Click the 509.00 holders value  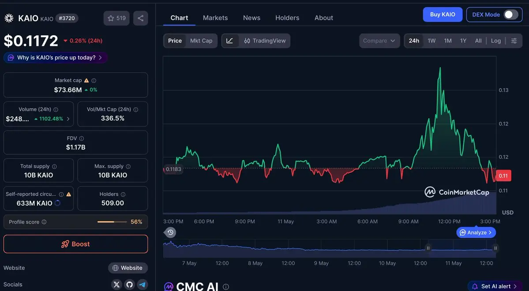[x=113, y=203]
